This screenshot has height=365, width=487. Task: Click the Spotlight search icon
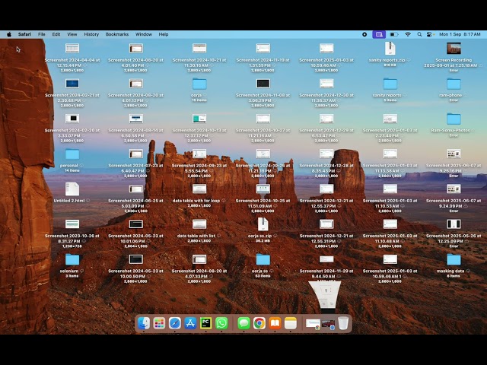419,34
